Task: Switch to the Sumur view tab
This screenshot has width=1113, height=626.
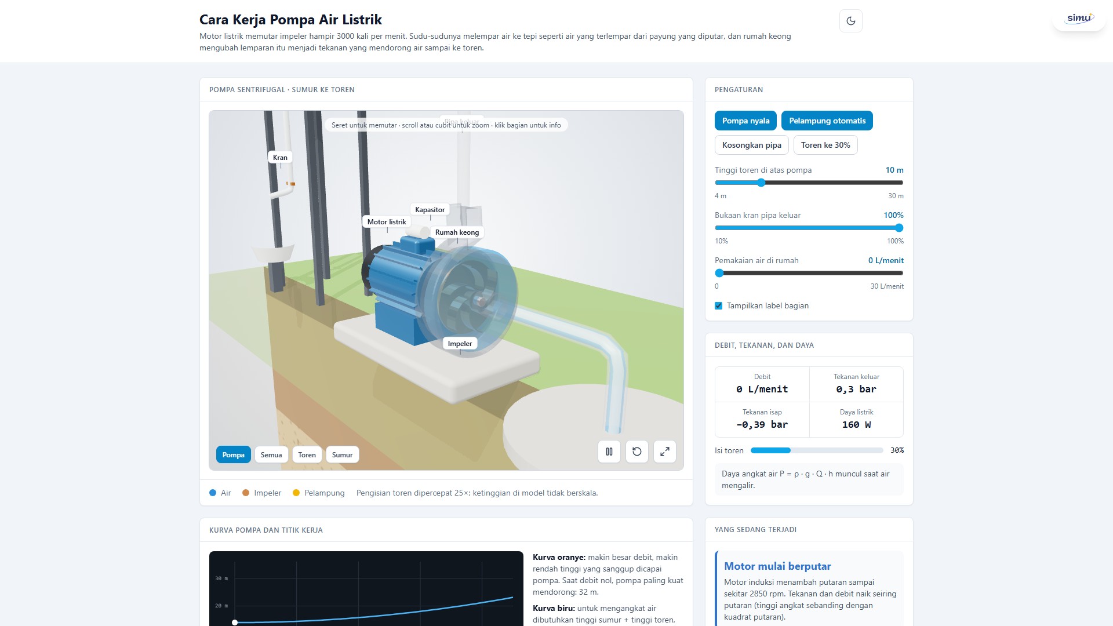Action: pyautogui.click(x=343, y=455)
